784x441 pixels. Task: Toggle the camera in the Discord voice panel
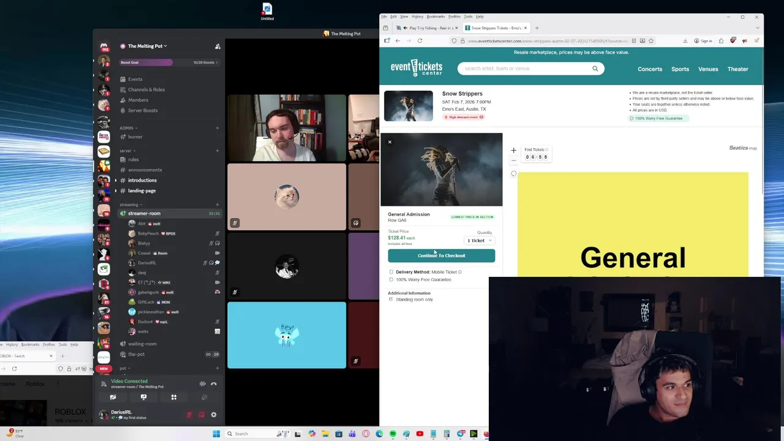point(113,397)
